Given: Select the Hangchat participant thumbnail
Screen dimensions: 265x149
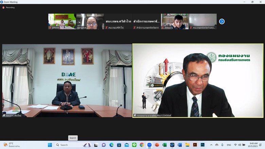Looking at the screenshot, I should (x=90, y=21).
